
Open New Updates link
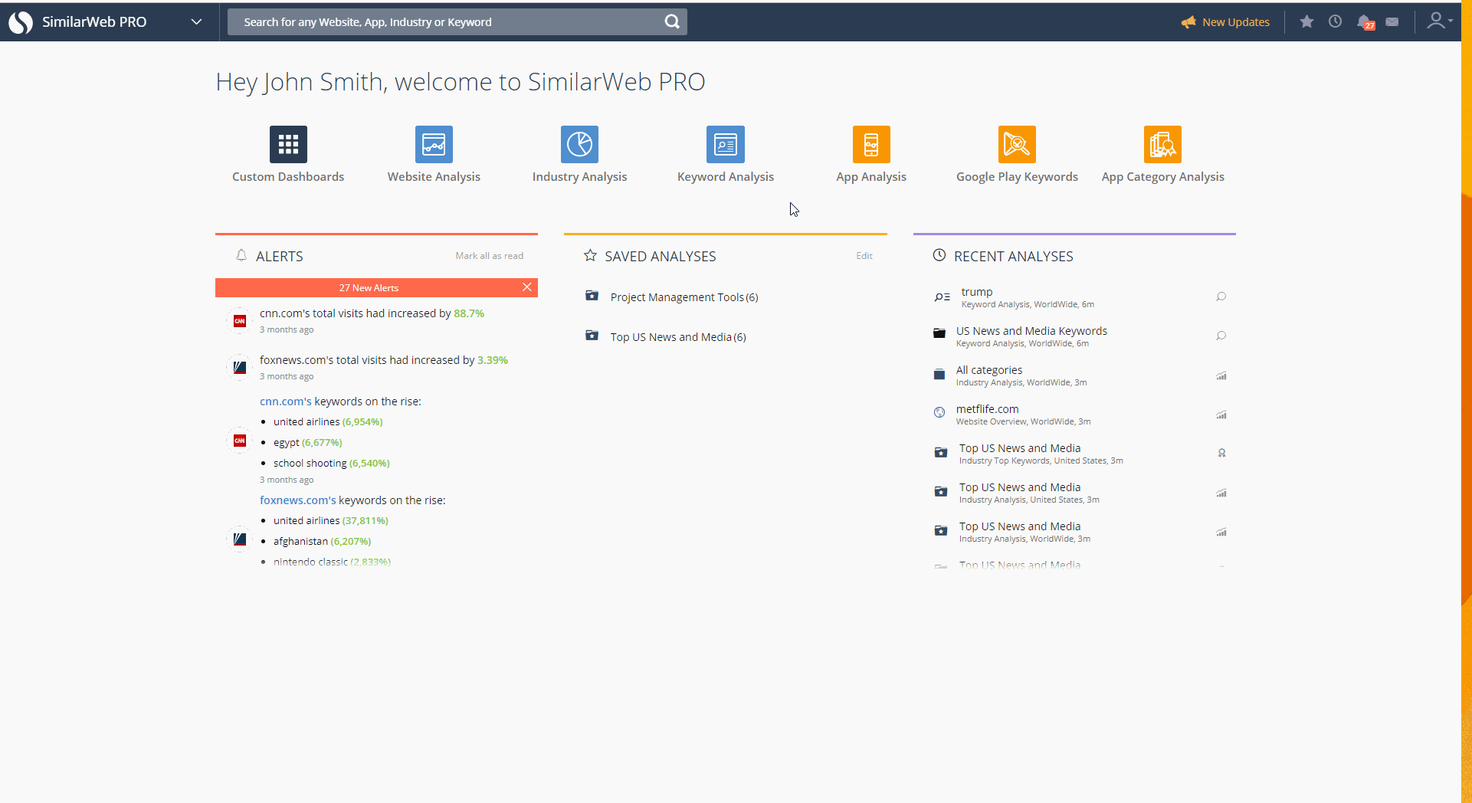1225,22
